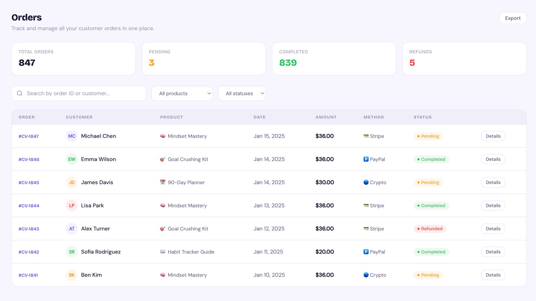
Task: Select the Total Orders 847 card
Action: (x=74, y=59)
